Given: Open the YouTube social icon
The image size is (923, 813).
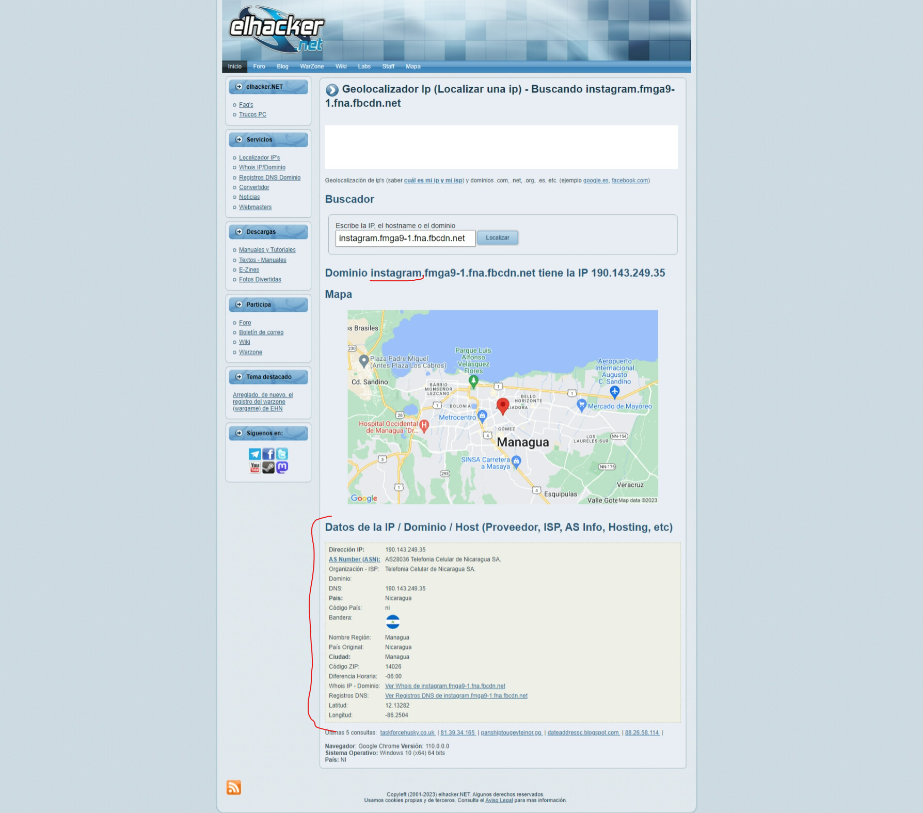Looking at the screenshot, I should pos(254,468).
